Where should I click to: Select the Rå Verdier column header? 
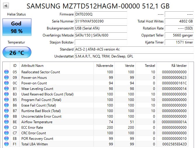tap(173, 66)
